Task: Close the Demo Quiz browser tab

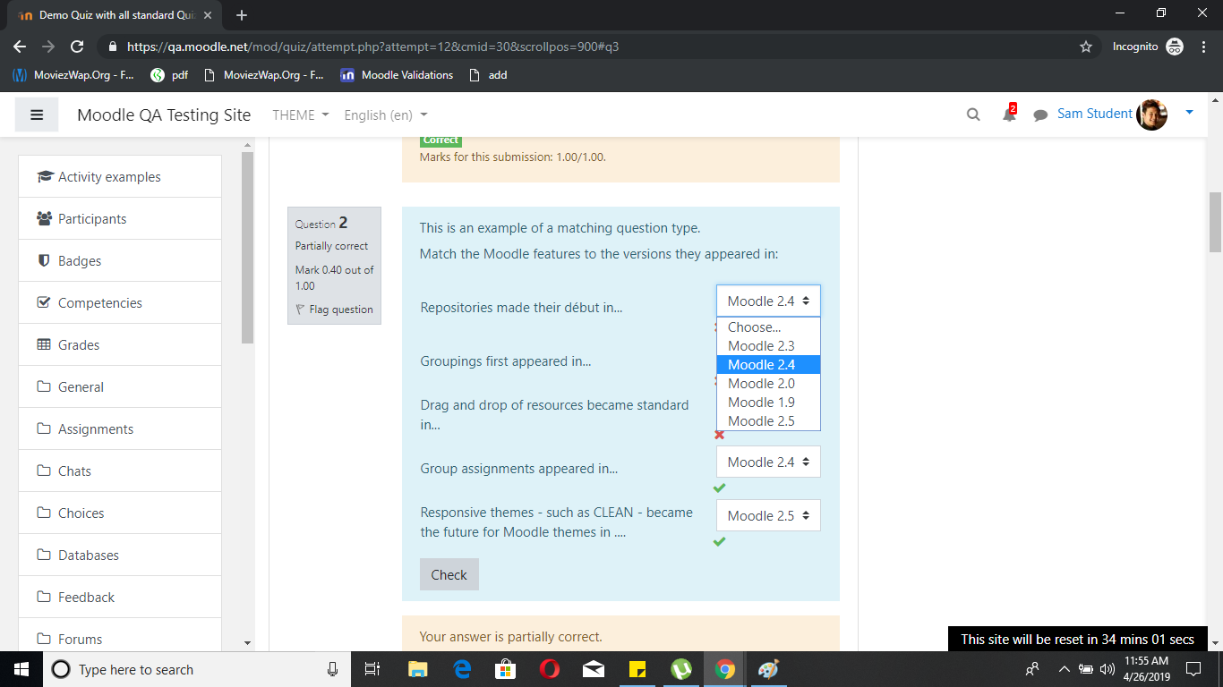Action: point(208,15)
